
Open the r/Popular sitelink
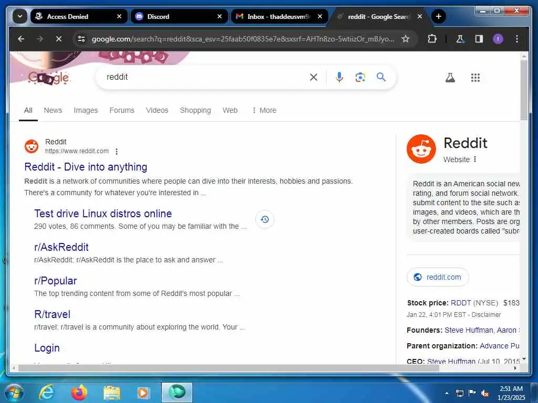point(56,281)
